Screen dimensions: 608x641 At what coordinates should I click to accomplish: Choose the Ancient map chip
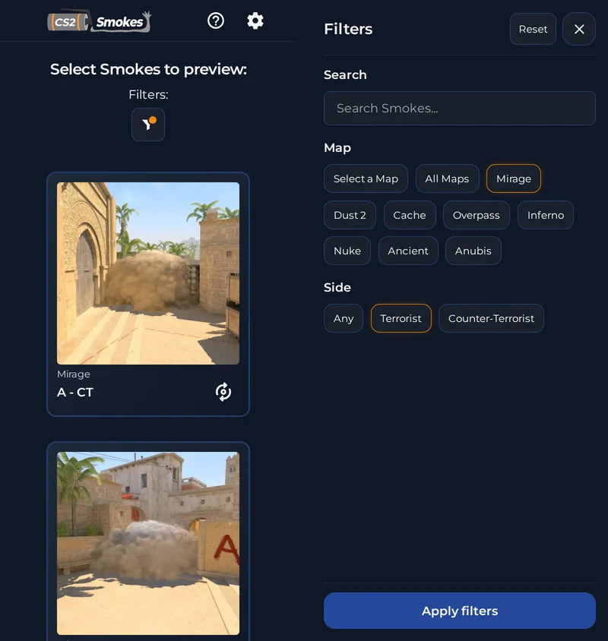click(x=408, y=251)
